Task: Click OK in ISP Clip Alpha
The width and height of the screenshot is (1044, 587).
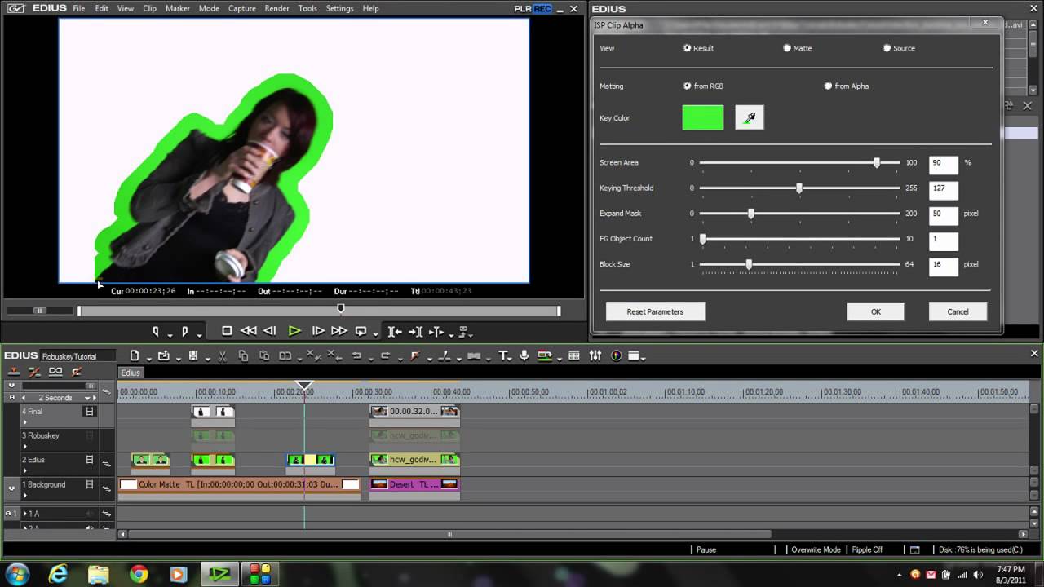Action: (875, 311)
